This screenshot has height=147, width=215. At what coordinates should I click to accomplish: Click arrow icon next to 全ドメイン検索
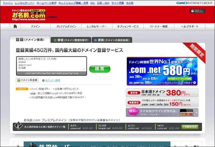(43, 80)
